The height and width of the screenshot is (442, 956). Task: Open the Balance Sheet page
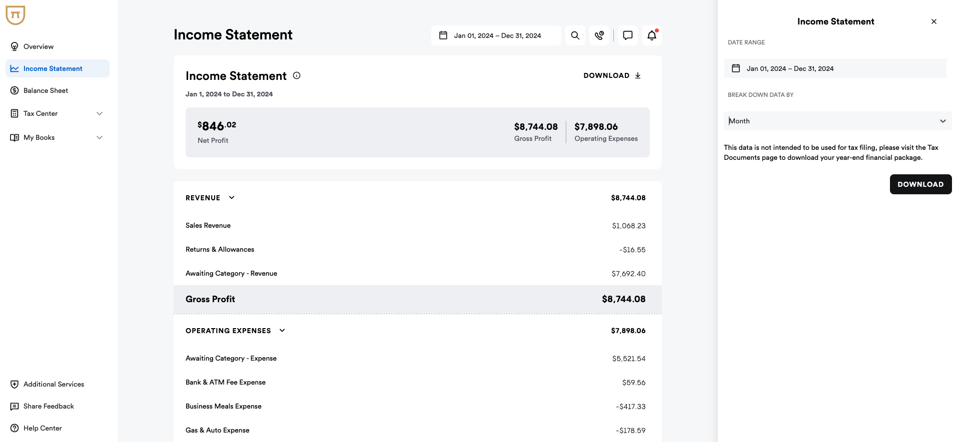46,90
